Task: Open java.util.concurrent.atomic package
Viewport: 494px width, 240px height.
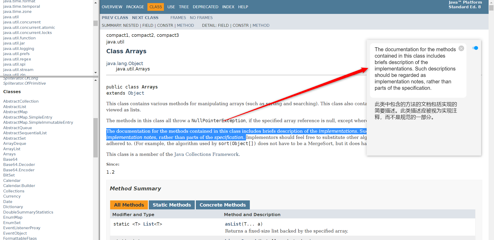Action: point(29,28)
